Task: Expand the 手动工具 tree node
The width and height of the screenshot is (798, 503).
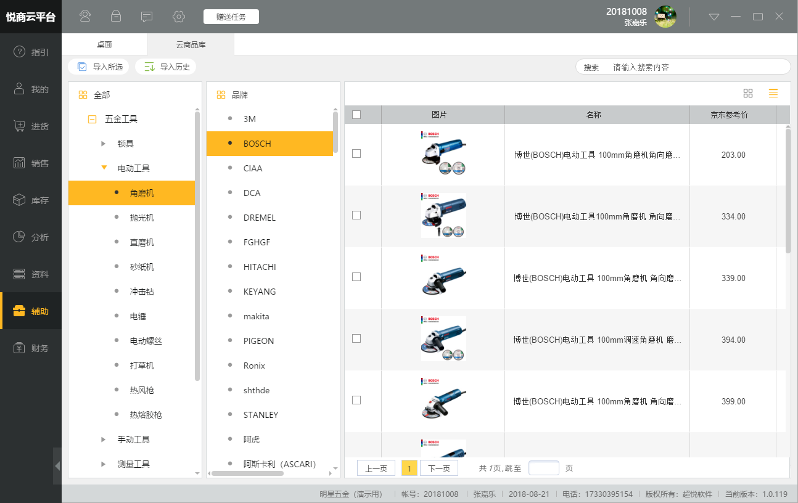Action: (104, 440)
